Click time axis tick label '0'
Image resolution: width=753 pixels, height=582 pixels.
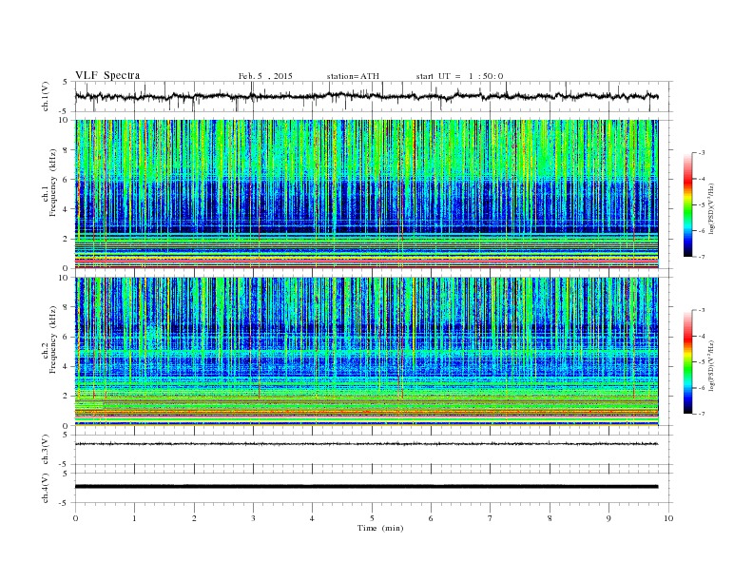pos(75,518)
